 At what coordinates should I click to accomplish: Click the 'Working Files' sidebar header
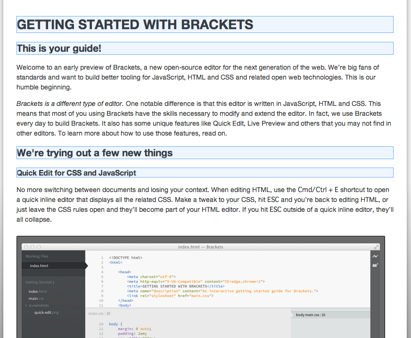[37, 257]
